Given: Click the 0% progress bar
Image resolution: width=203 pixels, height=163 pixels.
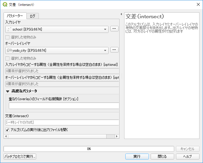Looking at the screenshot, I should [89, 149].
